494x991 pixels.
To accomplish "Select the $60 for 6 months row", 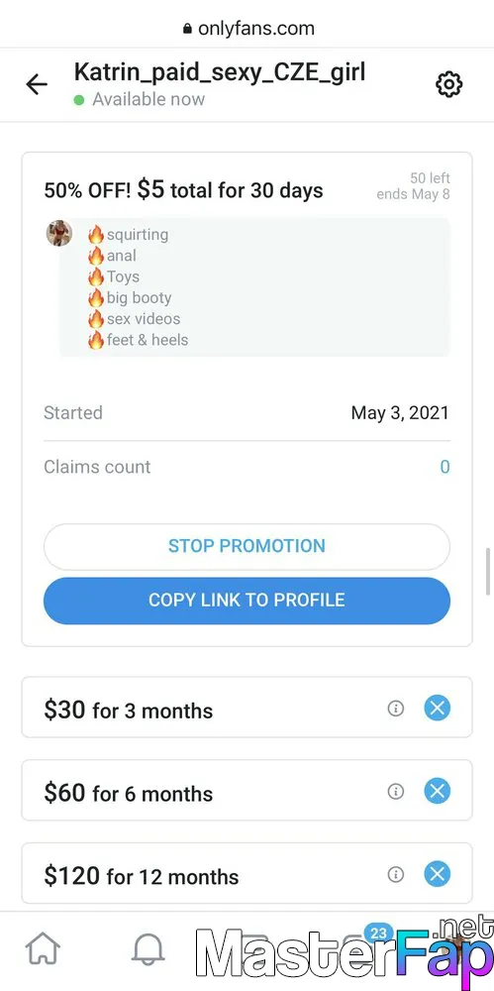I will tap(247, 791).
